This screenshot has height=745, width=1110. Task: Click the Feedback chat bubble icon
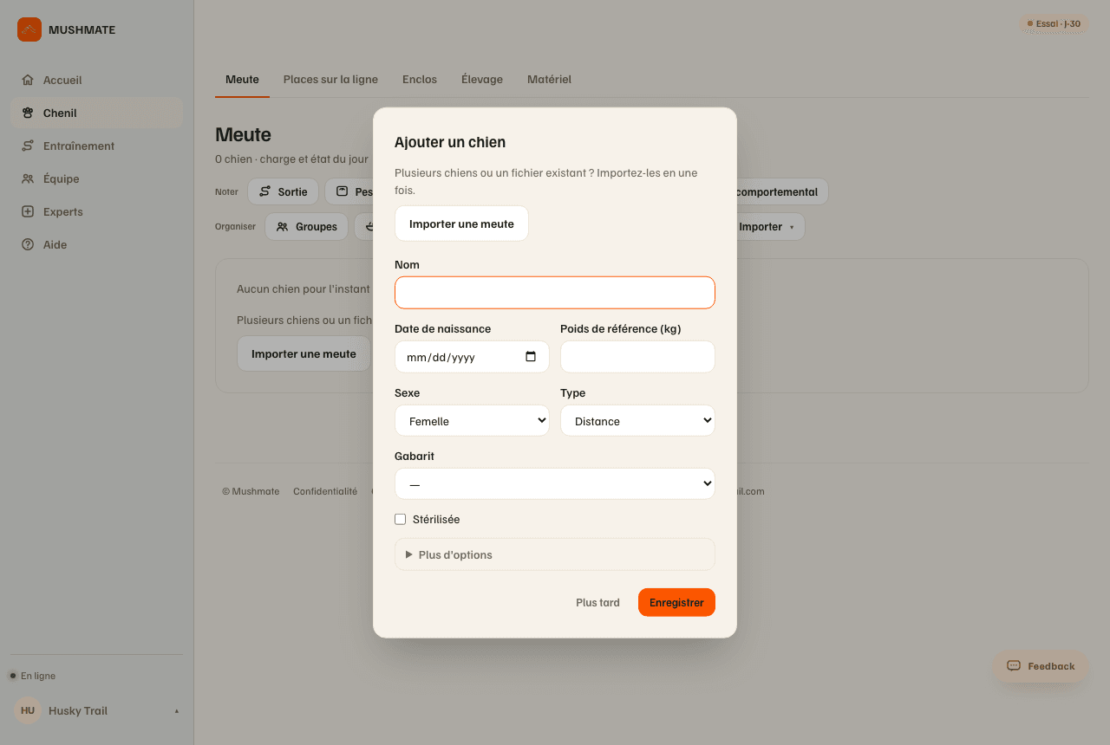pos(1014,666)
